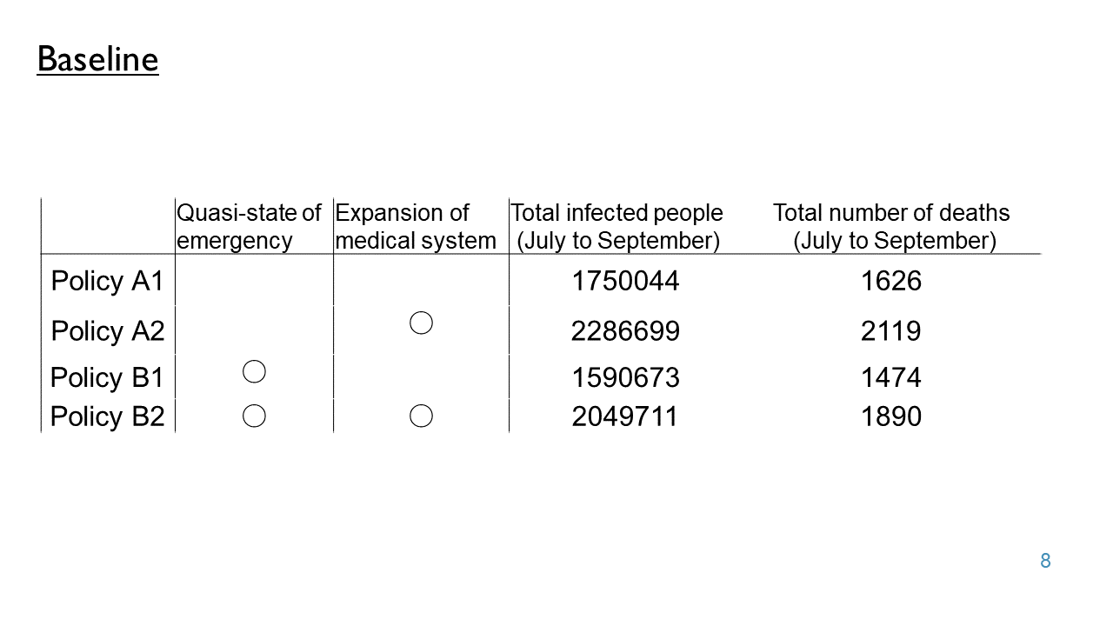Click Policy B2 expansion of medical system circle

pyautogui.click(x=421, y=416)
